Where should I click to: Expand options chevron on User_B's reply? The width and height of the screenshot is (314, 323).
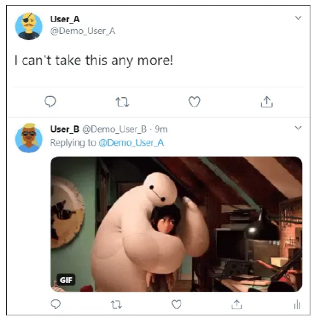[298, 128]
